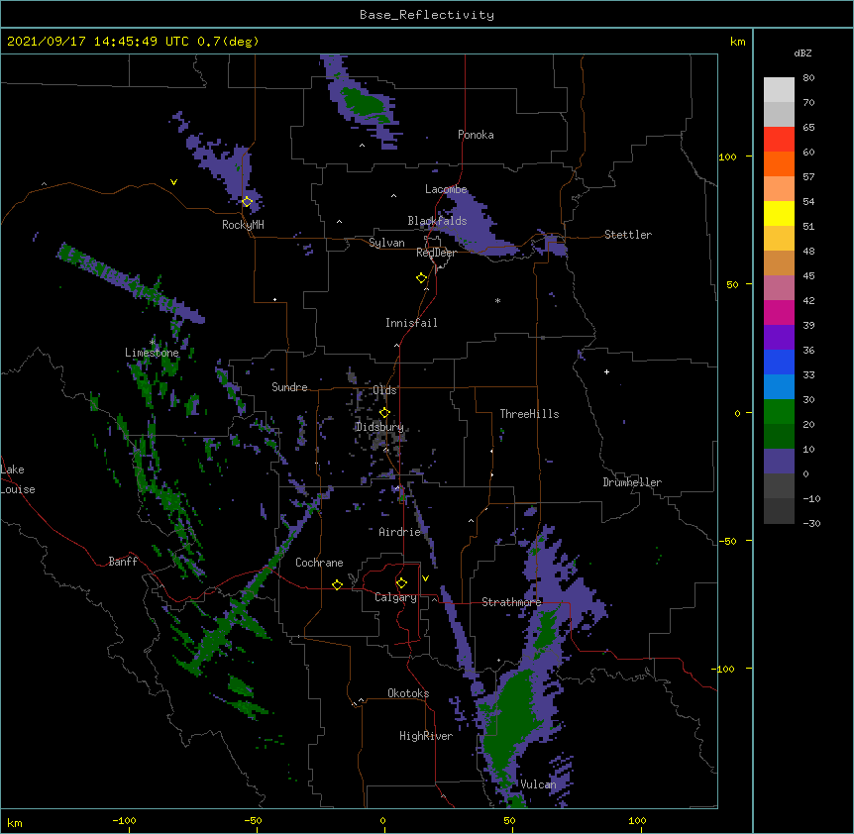Click the blue 36-33 dBZ legend swatch
This screenshot has width=854, height=834.
(x=779, y=362)
